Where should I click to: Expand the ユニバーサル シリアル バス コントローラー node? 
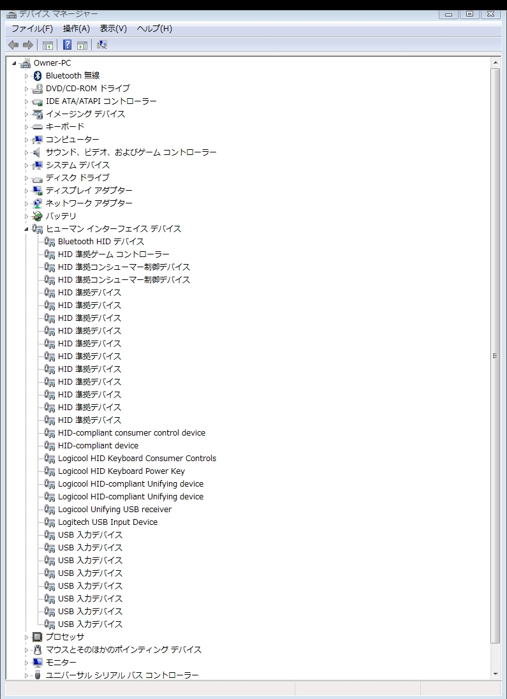(26, 676)
